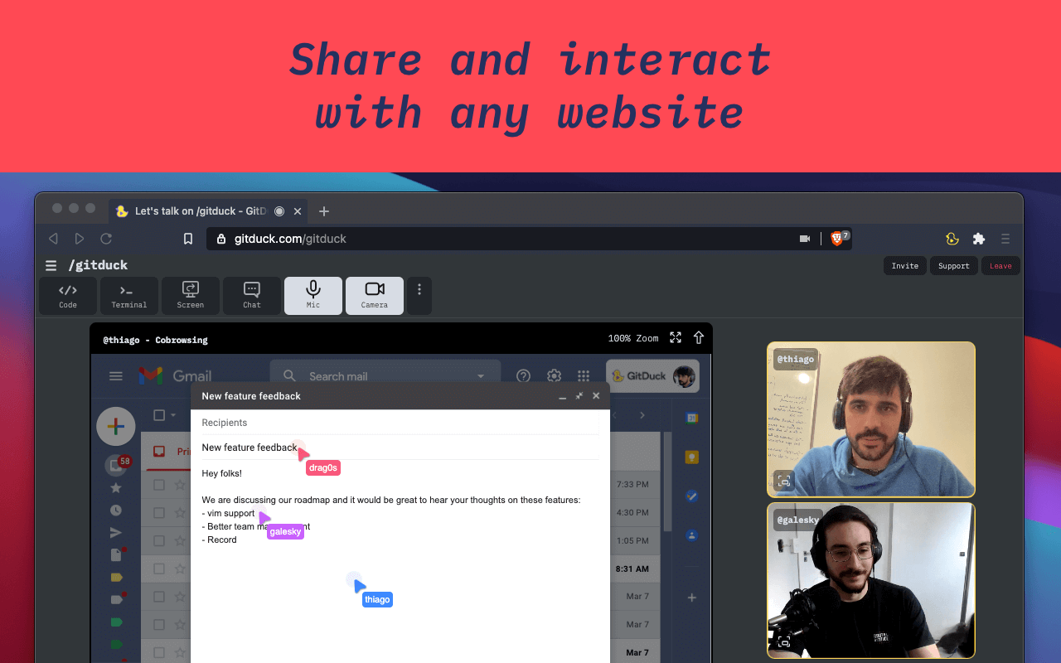Open the Terminal tool in GitDuck
This screenshot has height=663, width=1061.
[x=128, y=296]
